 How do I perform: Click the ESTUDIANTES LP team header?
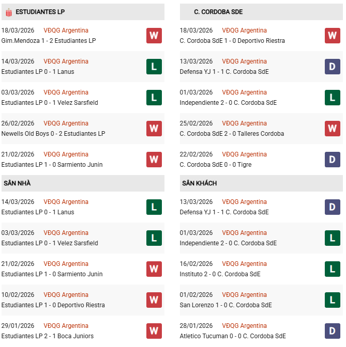click(x=40, y=12)
